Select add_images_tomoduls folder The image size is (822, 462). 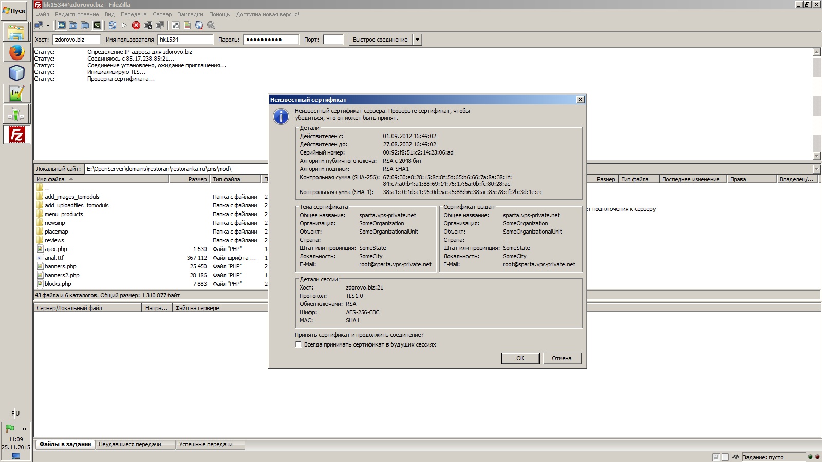click(72, 197)
